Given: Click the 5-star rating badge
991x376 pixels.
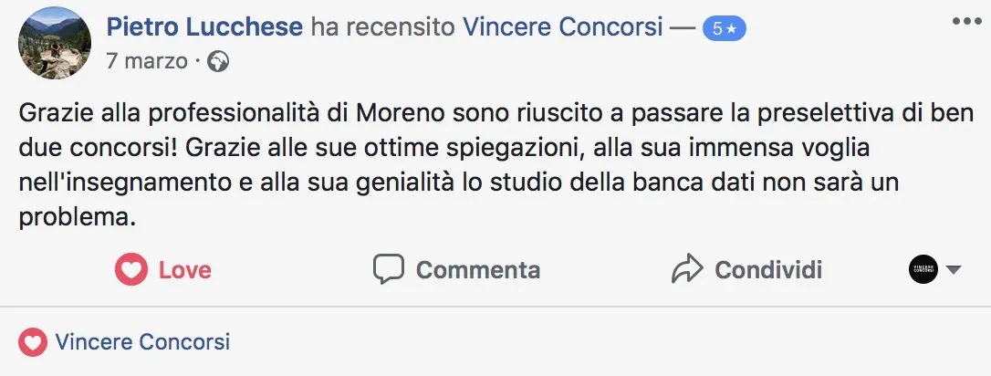Looking at the screenshot, I should click(725, 28).
